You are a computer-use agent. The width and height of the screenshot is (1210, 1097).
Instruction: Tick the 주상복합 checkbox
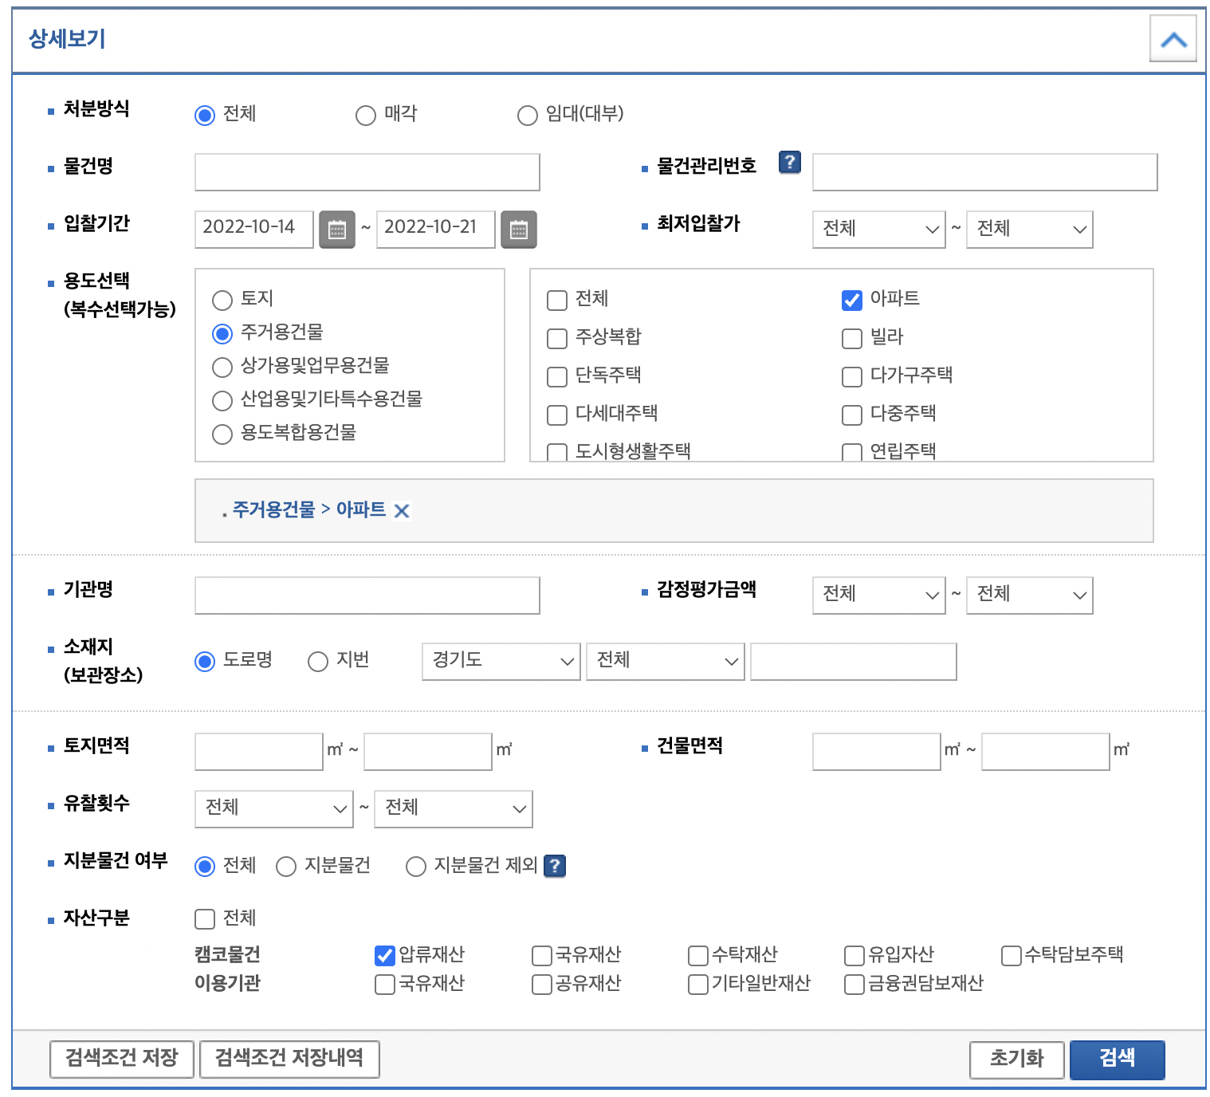[557, 339]
